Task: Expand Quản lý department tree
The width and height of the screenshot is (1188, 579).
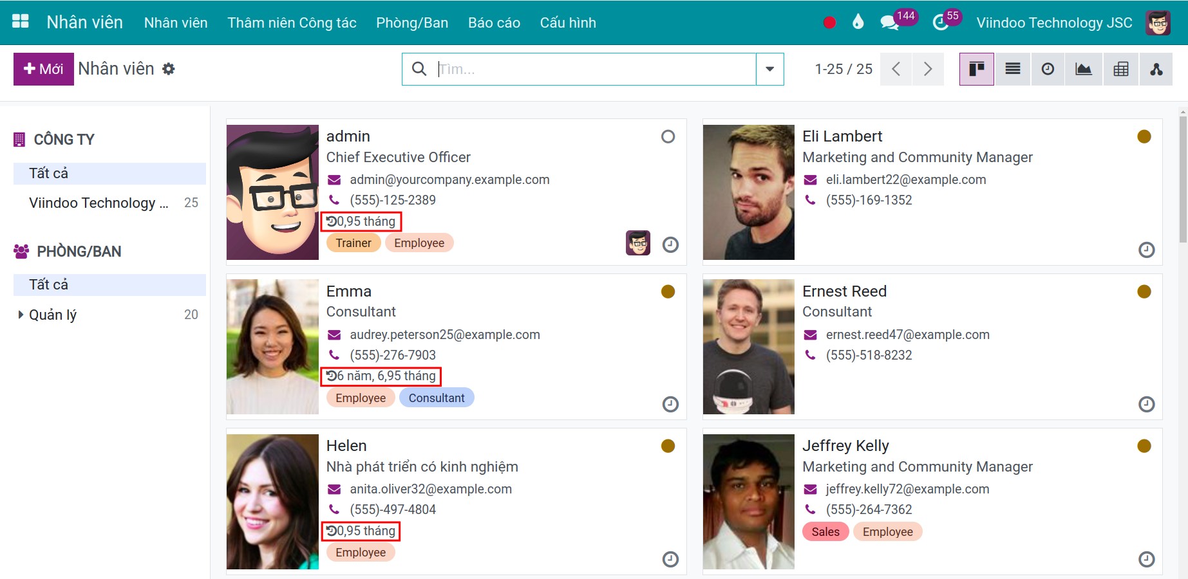Action: (21, 315)
